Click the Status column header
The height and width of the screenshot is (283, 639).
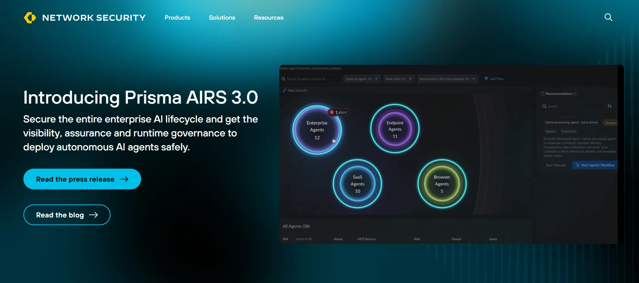[x=338, y=239]
